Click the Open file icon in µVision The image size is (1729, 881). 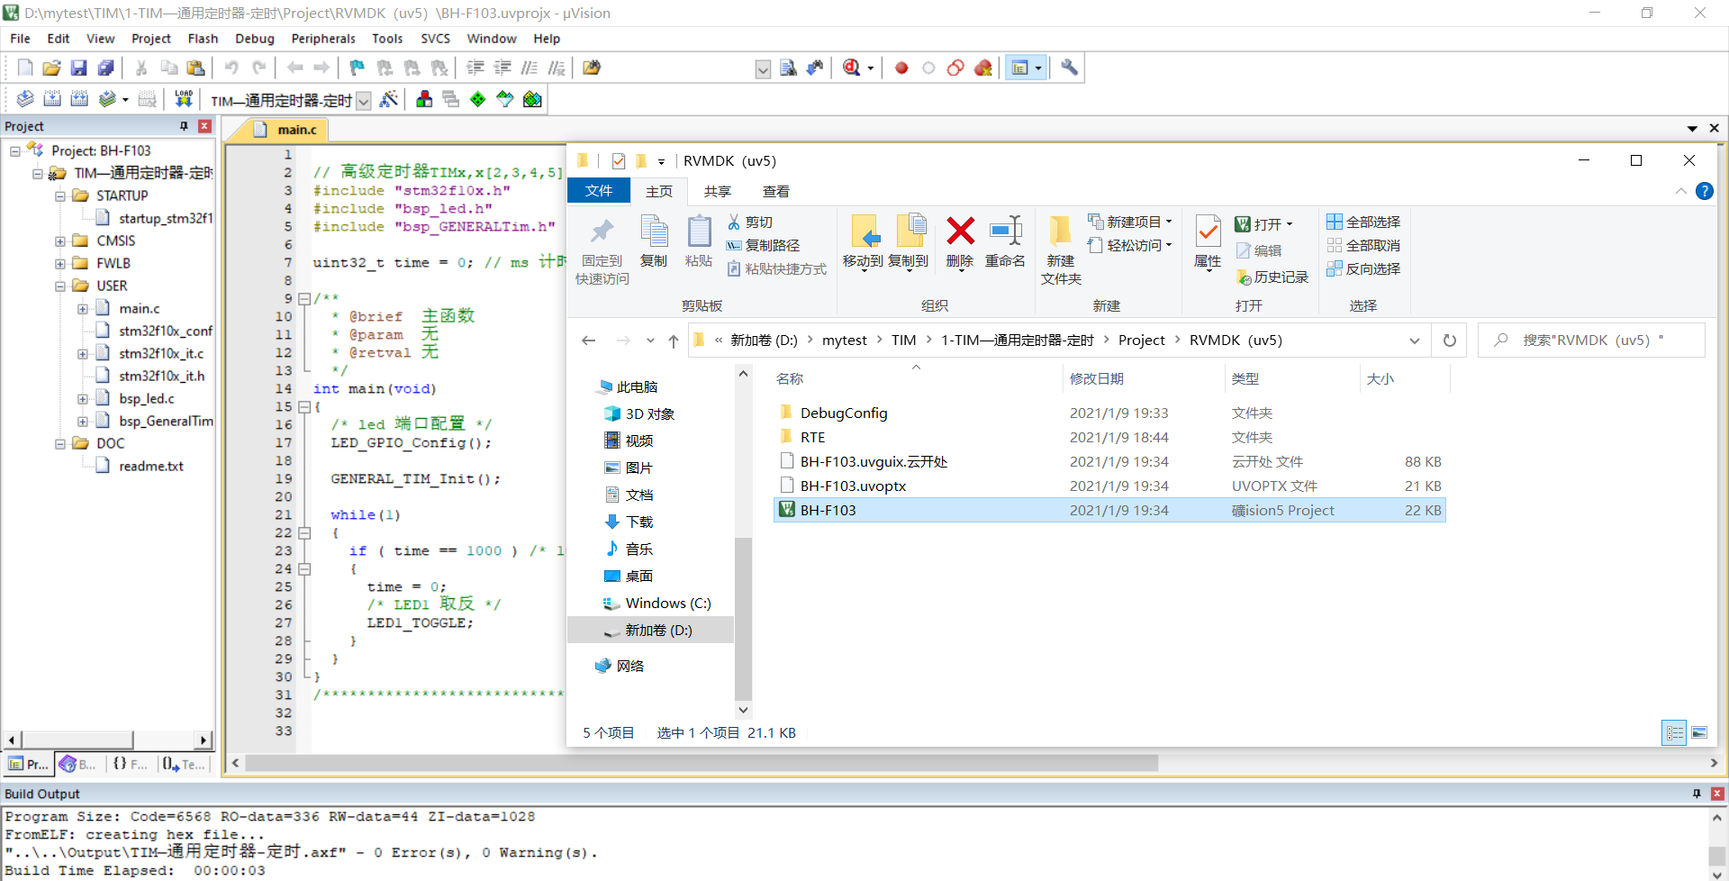point(51,68)
